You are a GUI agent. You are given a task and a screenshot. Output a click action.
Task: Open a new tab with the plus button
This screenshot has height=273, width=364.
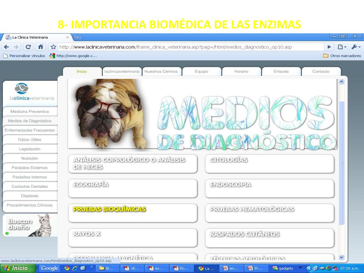tap(78, 37)
